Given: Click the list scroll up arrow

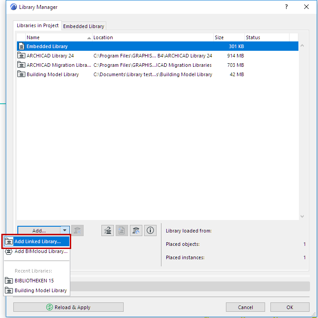Looking at the screenshot, I should tap(302, 46).
